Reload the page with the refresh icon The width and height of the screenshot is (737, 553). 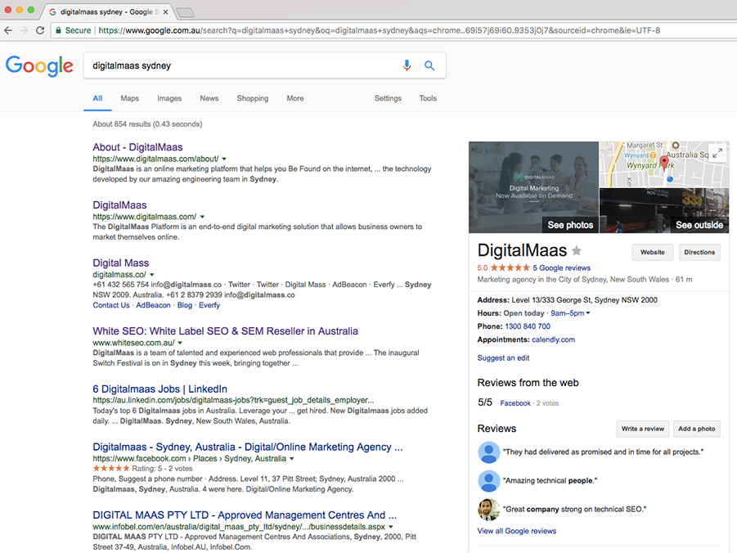(x=40, y=30)
